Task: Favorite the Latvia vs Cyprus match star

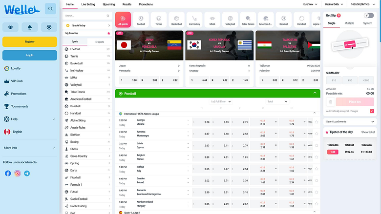Action: coord(317,145)
